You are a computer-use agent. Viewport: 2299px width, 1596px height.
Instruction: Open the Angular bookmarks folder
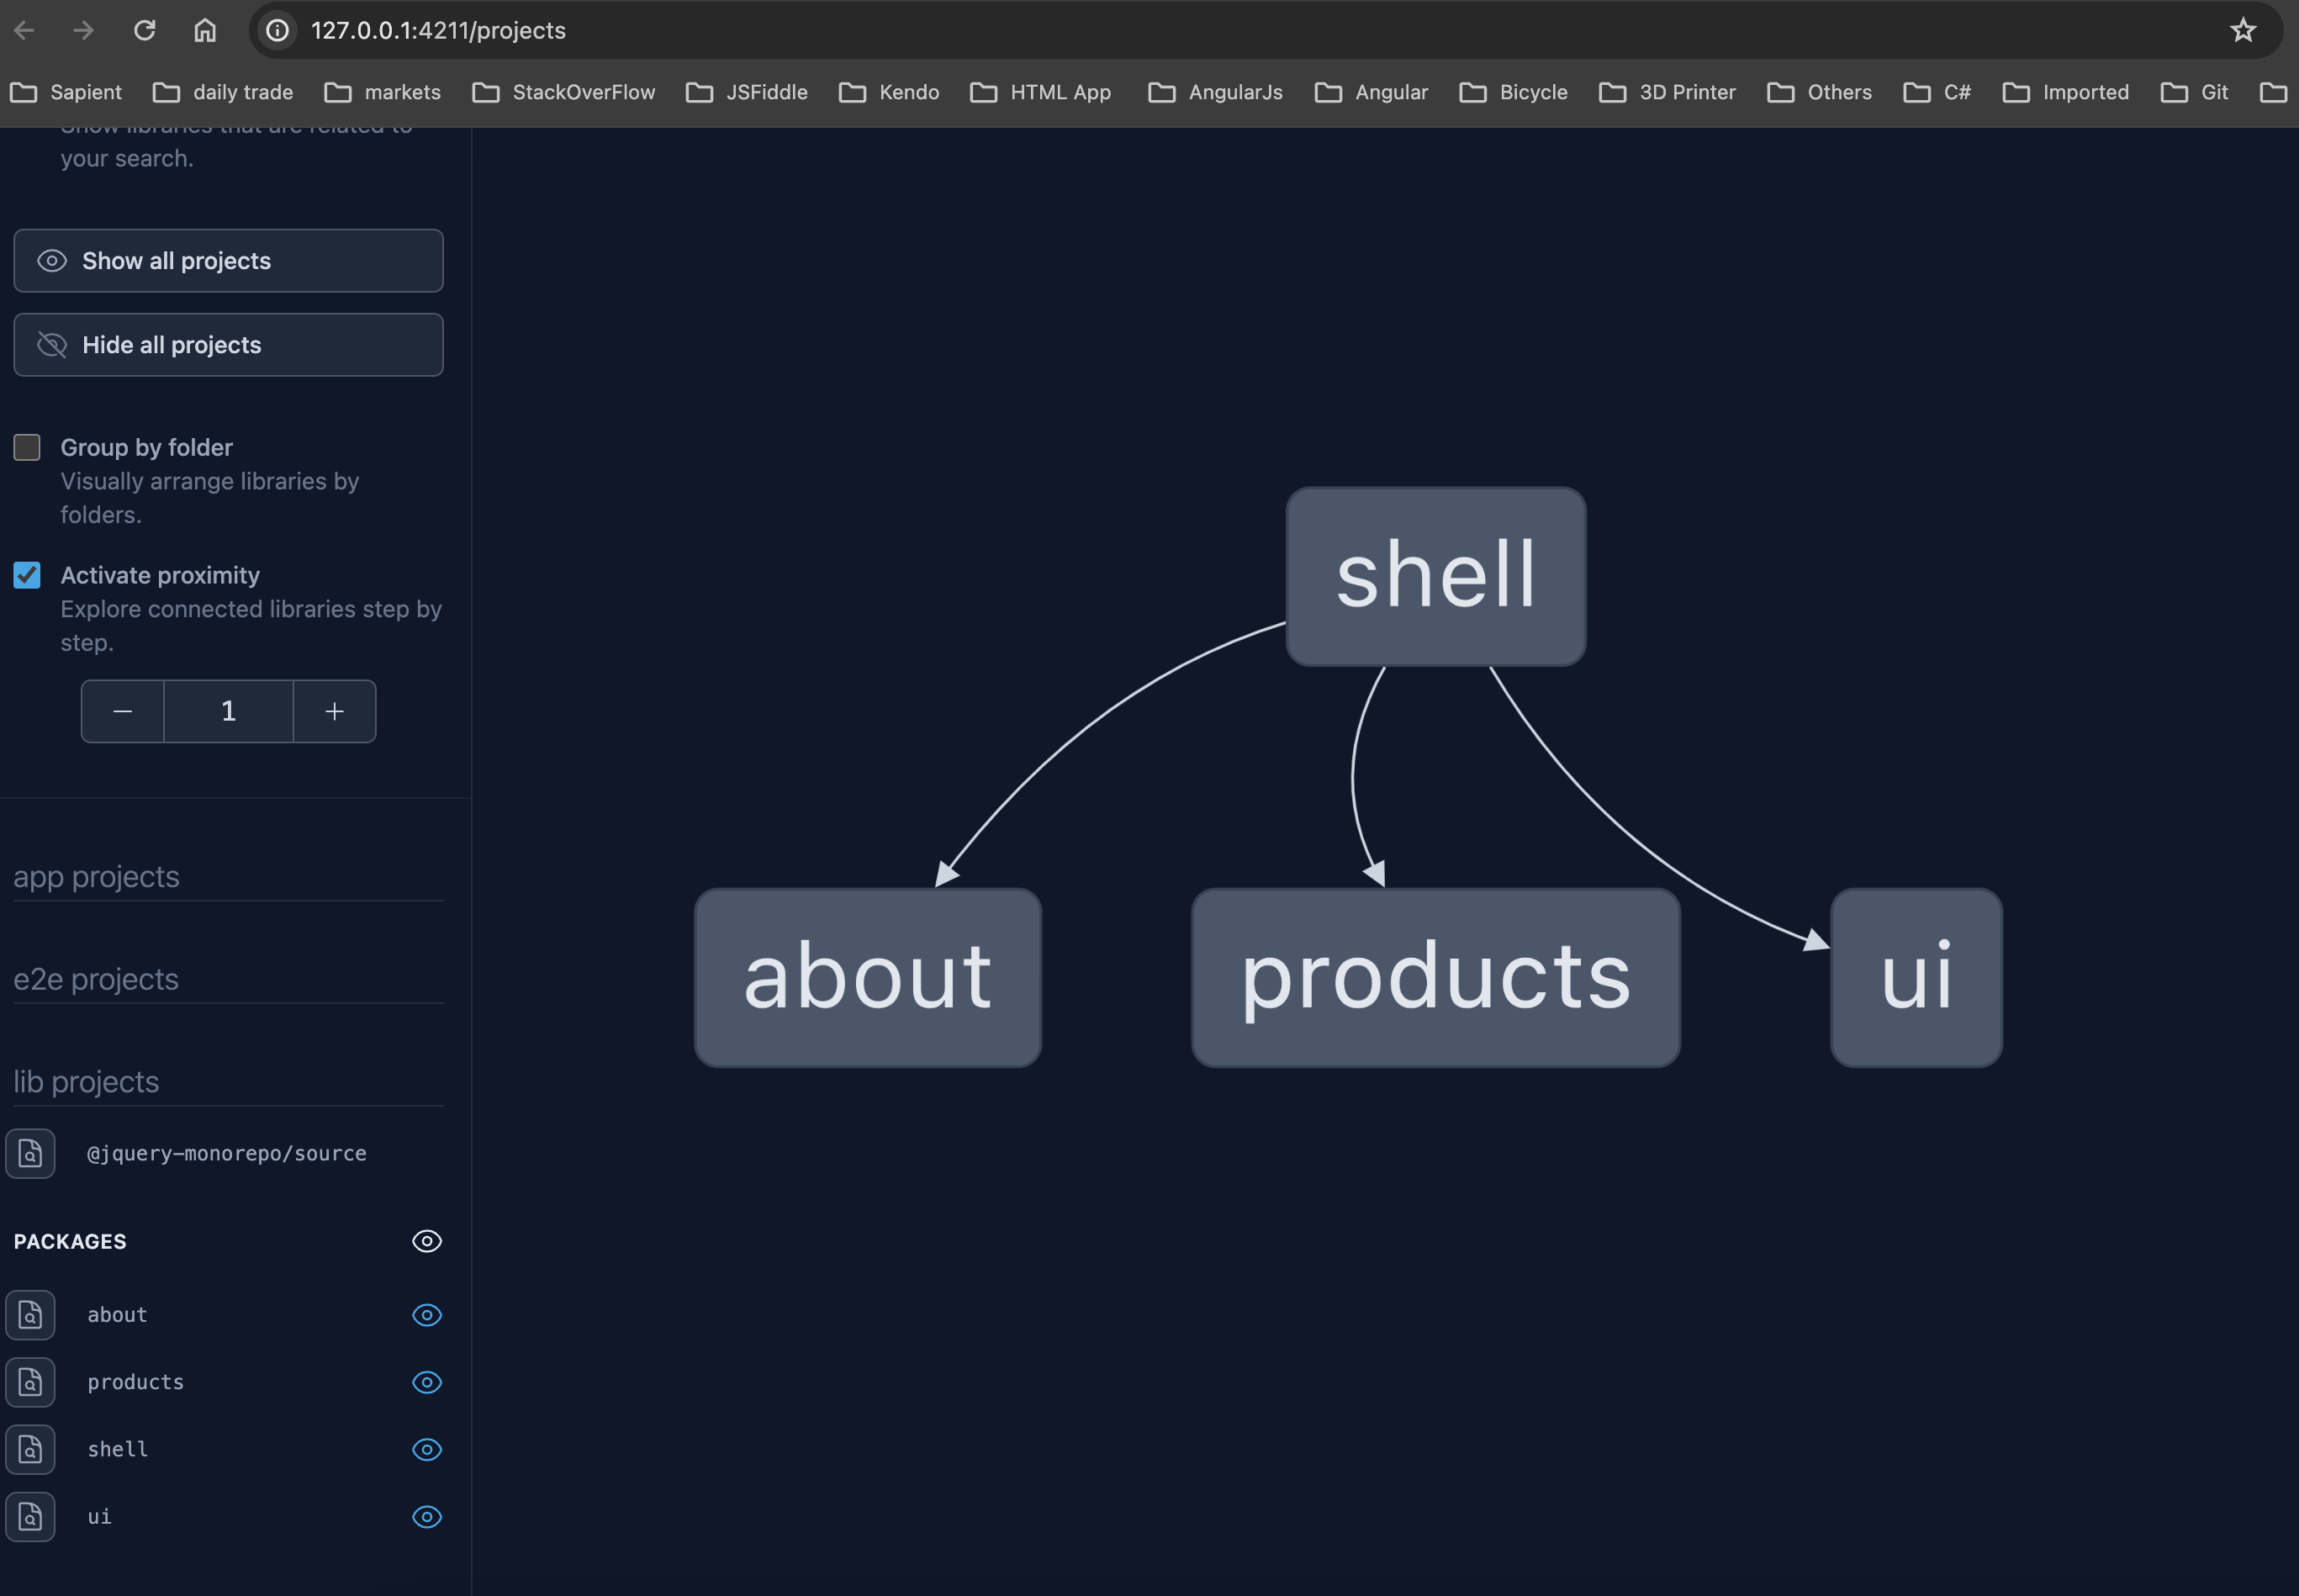coord(1372,92)
